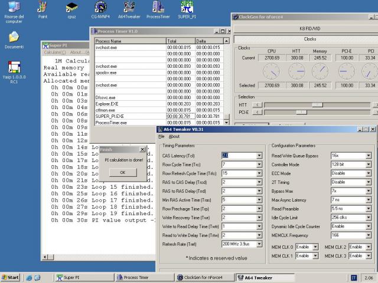Screen dimensions: 378x283
Task: Open Row Refresh Cycle Time (Trfc) dropdown
Action: click(259, 173)
